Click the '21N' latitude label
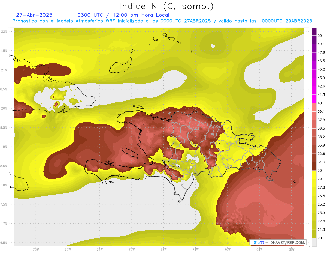Image resolution: width=327 pixels, height=253 pixels. [4, 70]
